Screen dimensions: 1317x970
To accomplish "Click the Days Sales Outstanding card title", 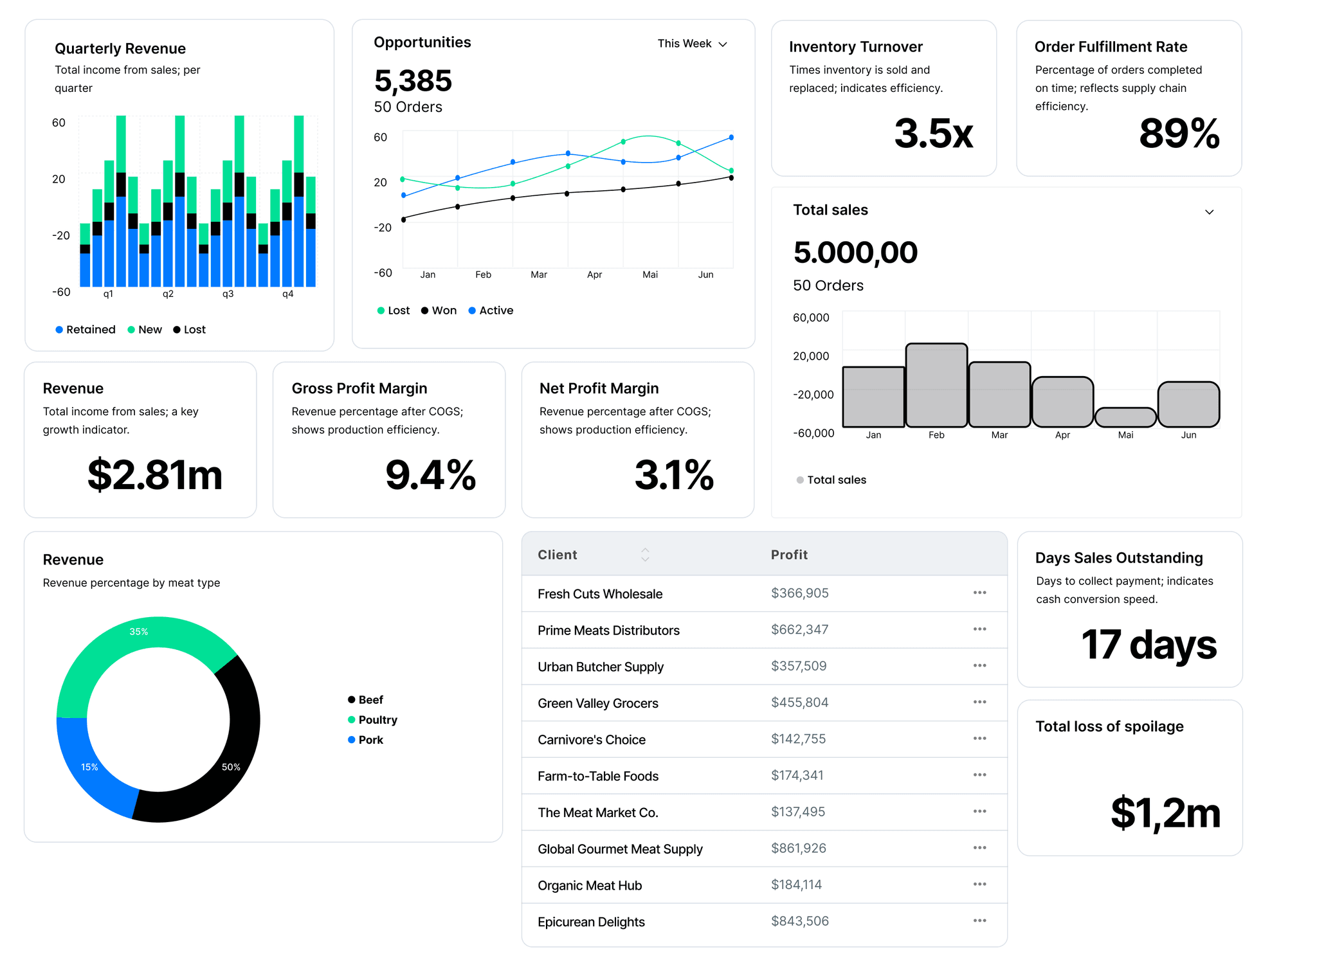I will point(1119,558).
